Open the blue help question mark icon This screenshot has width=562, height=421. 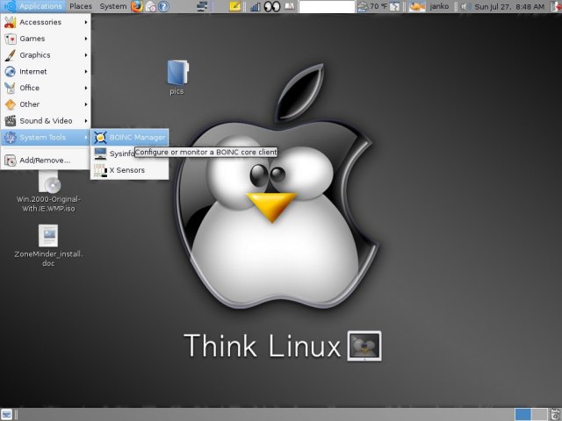163,6
